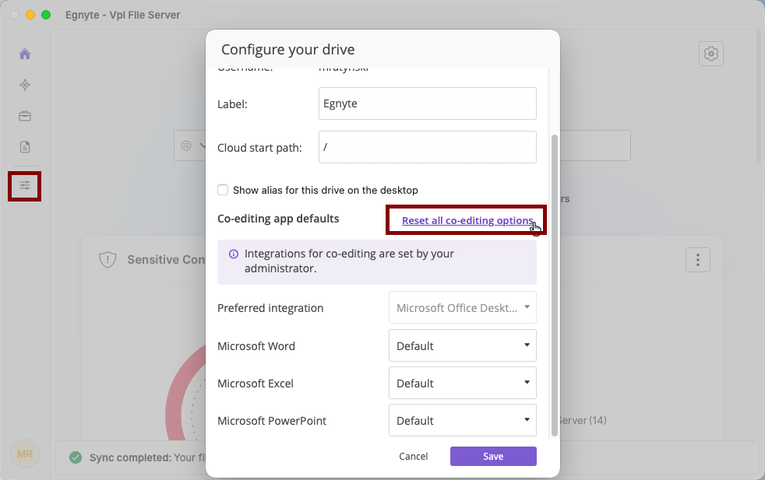Screen dimensions: 765x480
Task: Click the Microsoft Word label
Action: 256,346
